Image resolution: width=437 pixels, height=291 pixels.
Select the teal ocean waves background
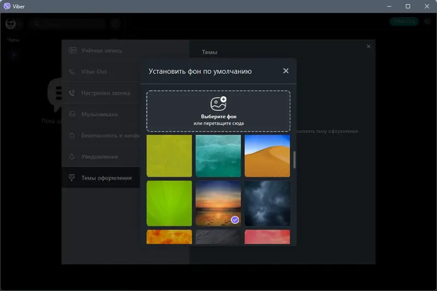tap(218, 156)
